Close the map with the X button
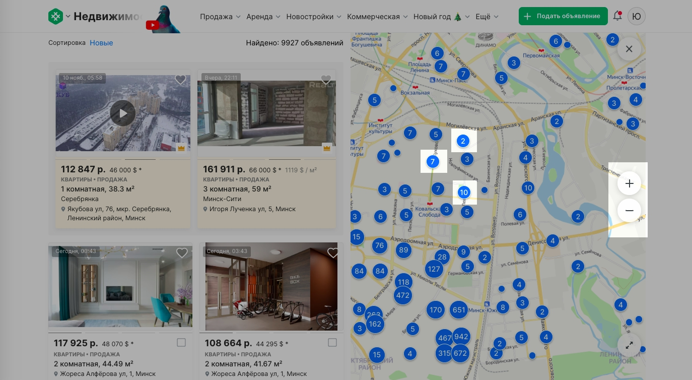 point(629,49)
